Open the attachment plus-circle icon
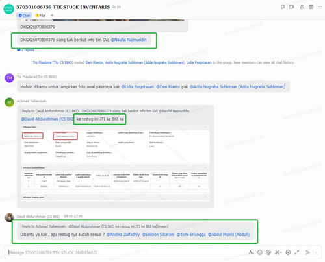The height and width of the screenshot is (262, 325). click(288, 252)
